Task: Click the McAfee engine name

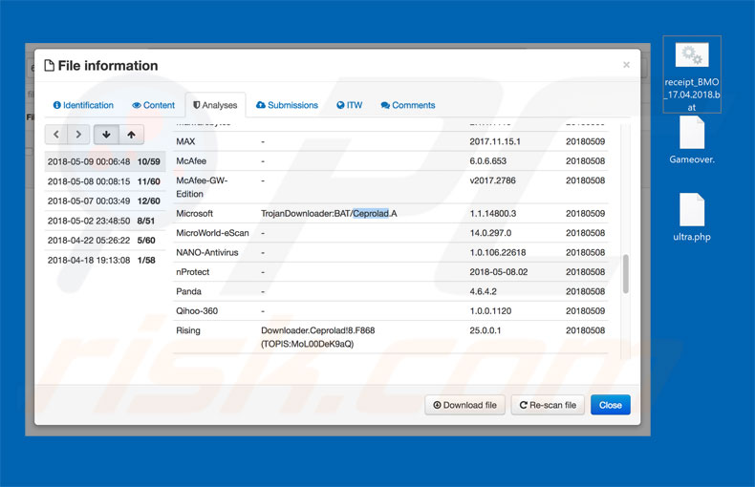Action: [191, 160]
